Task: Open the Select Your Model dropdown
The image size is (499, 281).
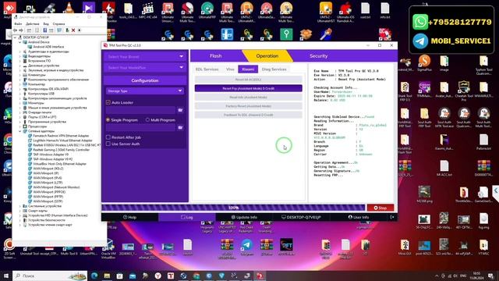Action: tap(145, 68)
